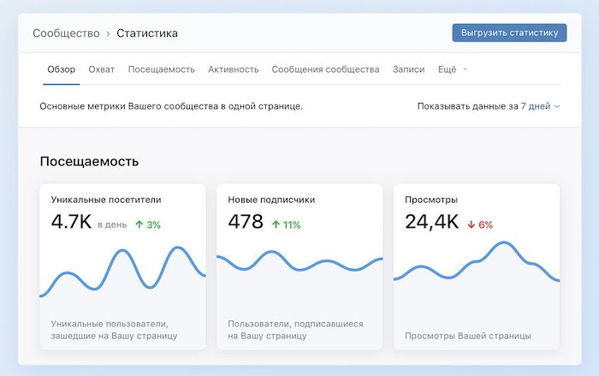This screenshot has height=376, width=599.
Task: Click the Просмотры line chart
Action: tap(477, 261)
